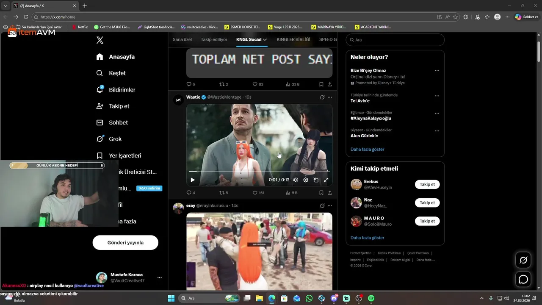Toggle picture-in-picture on Wastie video

click(x=316, y=180)
